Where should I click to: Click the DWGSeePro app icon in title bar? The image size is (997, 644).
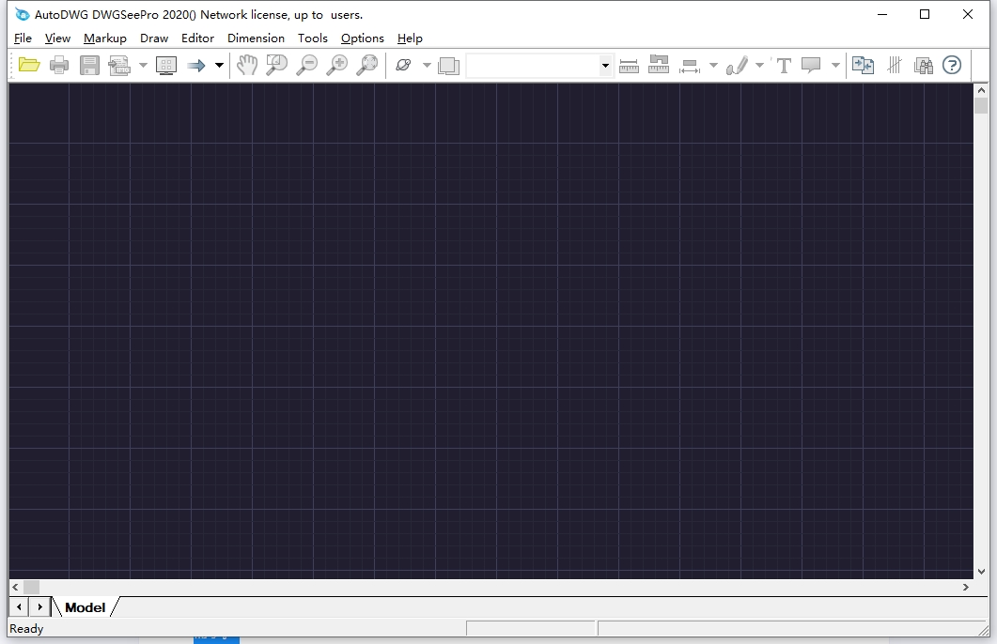[23, 14]
